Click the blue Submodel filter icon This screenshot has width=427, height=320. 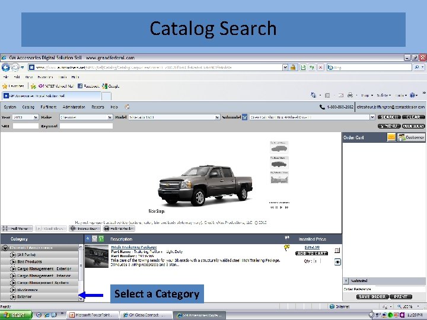click(x=244, y=117)
